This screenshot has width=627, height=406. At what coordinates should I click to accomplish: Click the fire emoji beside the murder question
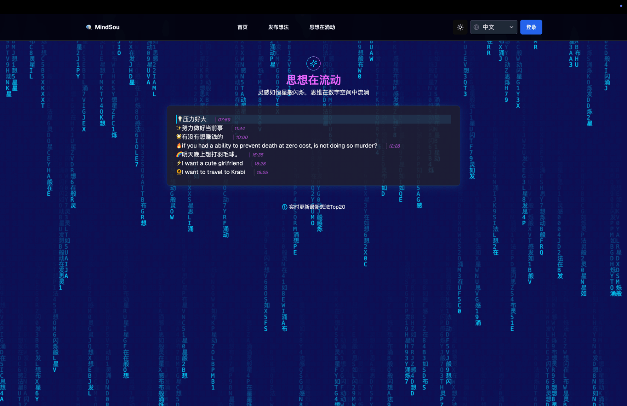pyautogui.click(x=179, y=146)
